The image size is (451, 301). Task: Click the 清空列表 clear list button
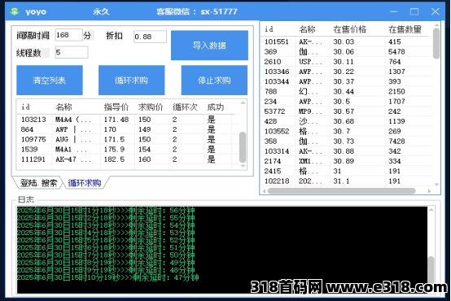coord(50,80)
